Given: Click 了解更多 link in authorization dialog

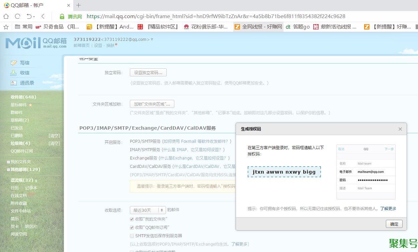Looking at the screenshot, I should (x=388, y=209).
